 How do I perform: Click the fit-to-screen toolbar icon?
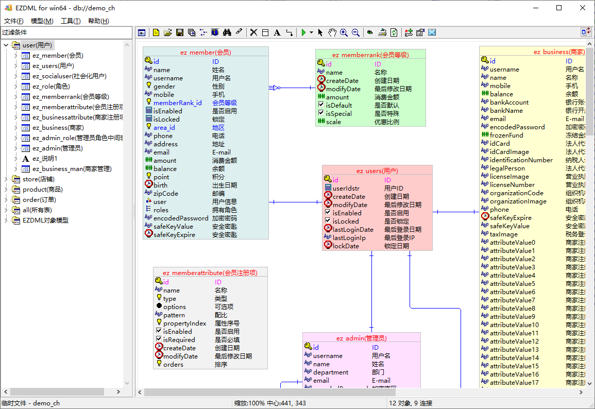coord(432,32)
